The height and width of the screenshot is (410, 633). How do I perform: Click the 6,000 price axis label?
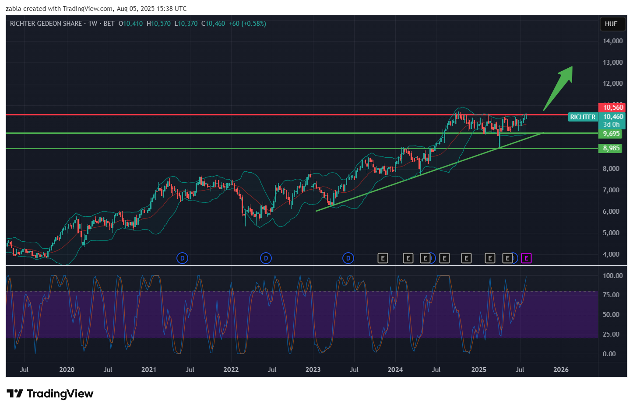pos(611,212)
